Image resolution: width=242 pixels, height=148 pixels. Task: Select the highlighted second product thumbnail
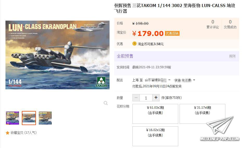coord(29,118)
